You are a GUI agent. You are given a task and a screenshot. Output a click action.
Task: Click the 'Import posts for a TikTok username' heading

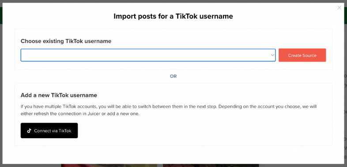(x=173, y=16)
